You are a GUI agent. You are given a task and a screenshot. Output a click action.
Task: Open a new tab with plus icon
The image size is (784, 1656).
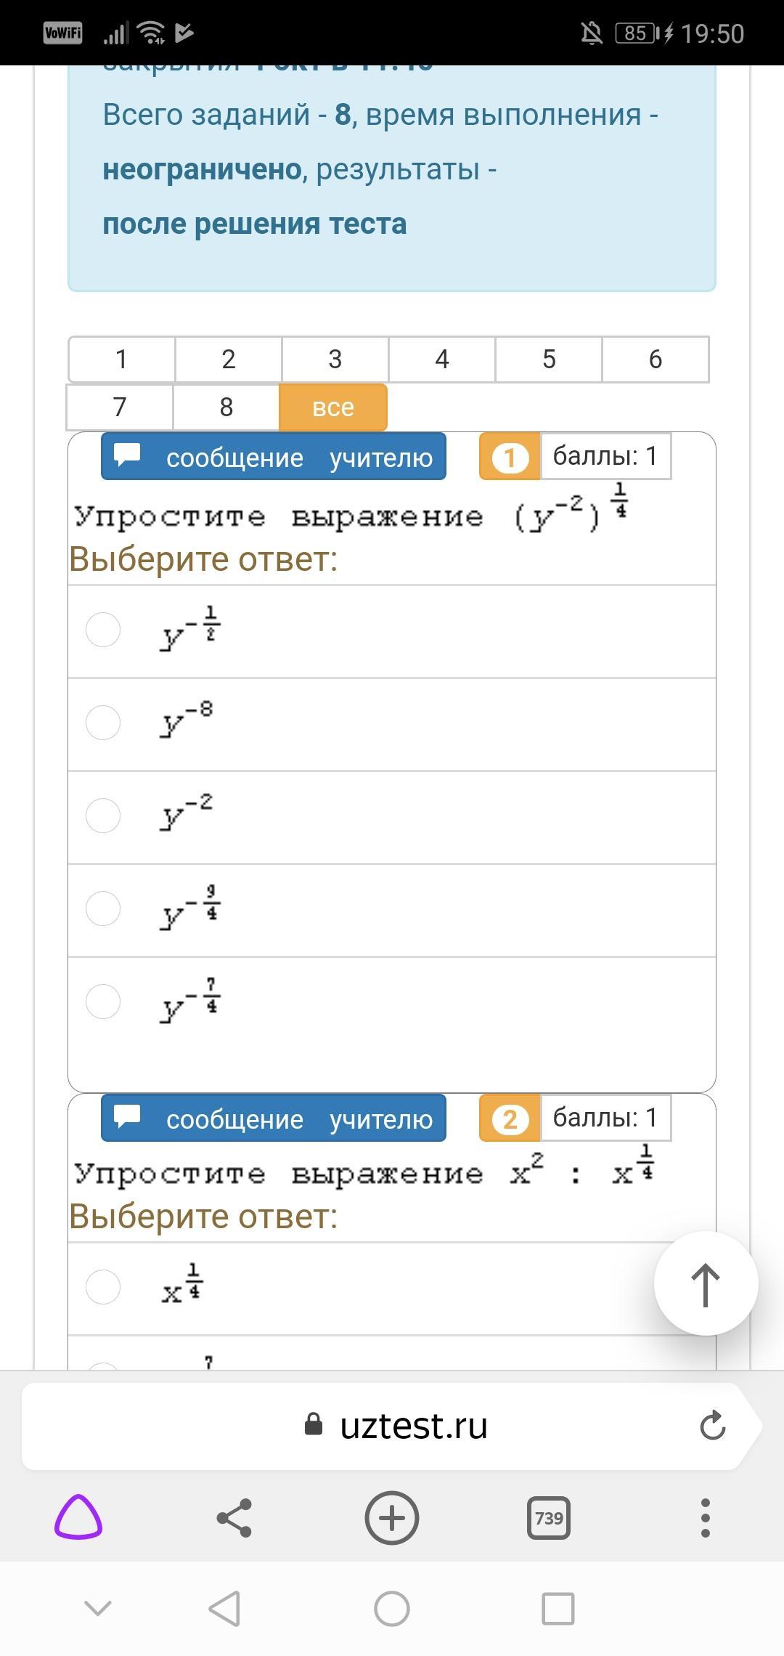point(392,1517)
